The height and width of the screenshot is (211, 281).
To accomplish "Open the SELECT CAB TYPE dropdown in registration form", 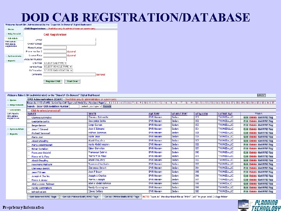I will (55, 63).
